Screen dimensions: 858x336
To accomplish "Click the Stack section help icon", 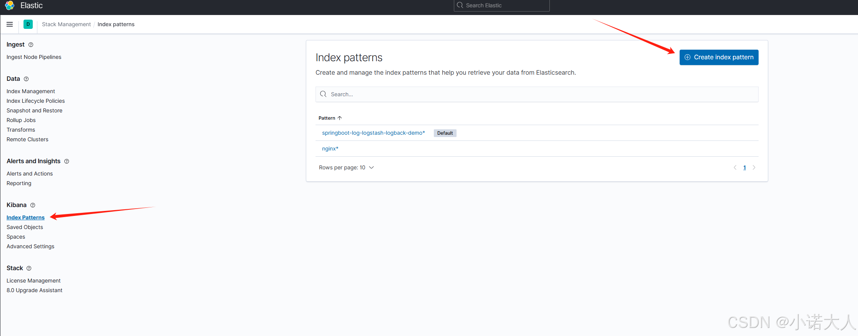I will point(29,268).
